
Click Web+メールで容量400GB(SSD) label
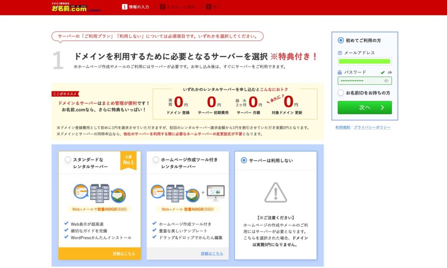pos(100,209)
